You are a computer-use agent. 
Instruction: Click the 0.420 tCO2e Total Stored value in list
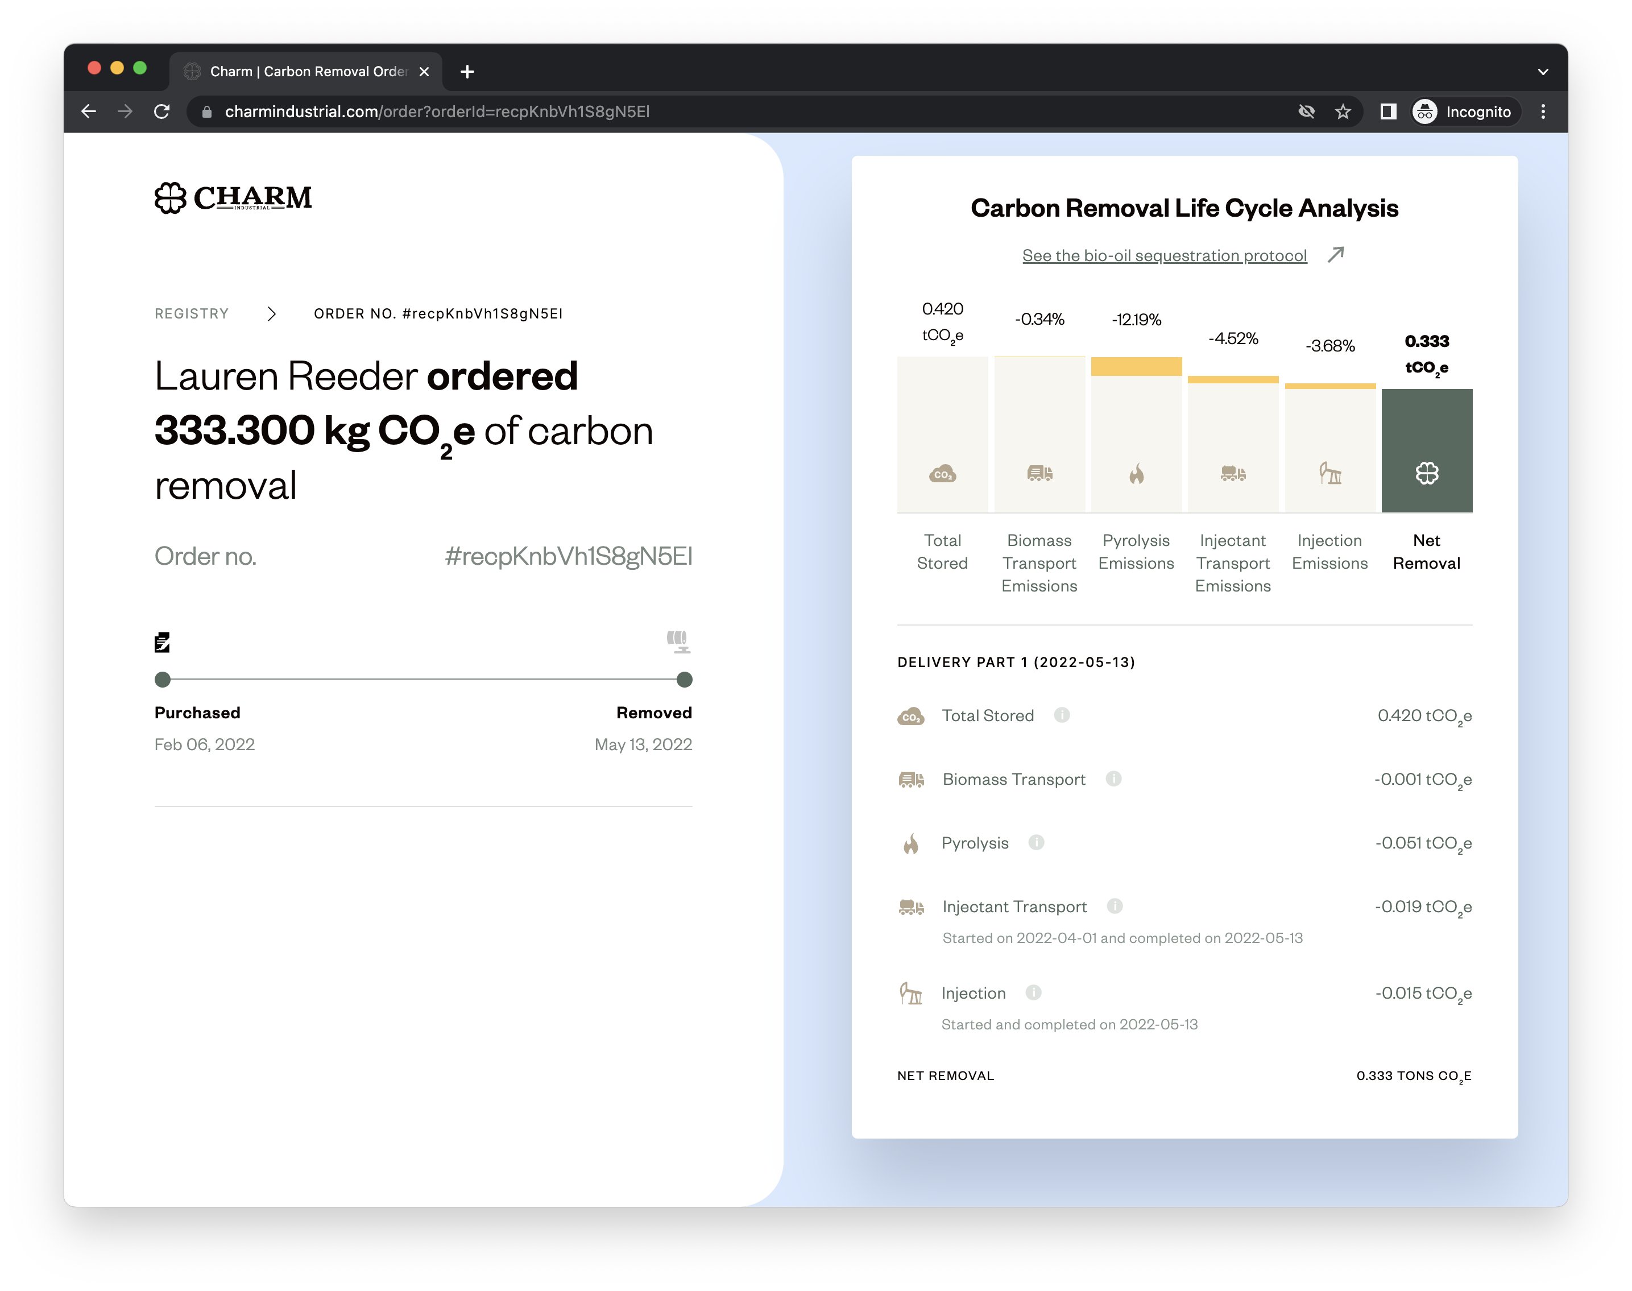pos(1424,716)
